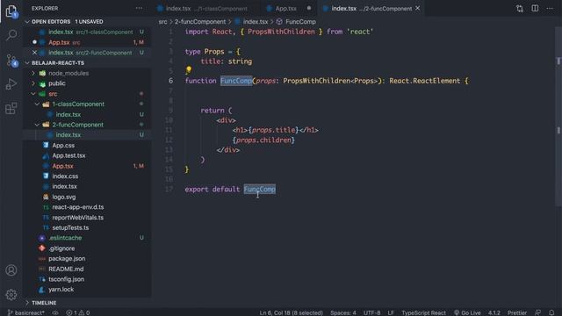Open reportWebVitals.ts file
The height and width of the screenshot is (316, 562).
[87, 218]
